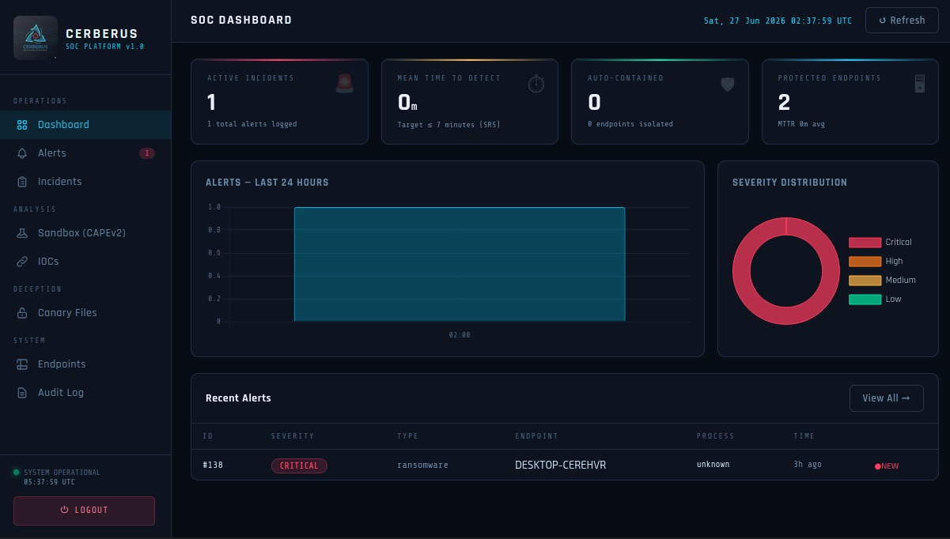
Task: Click the Cerberus logo image
Action: pos(36,38)
